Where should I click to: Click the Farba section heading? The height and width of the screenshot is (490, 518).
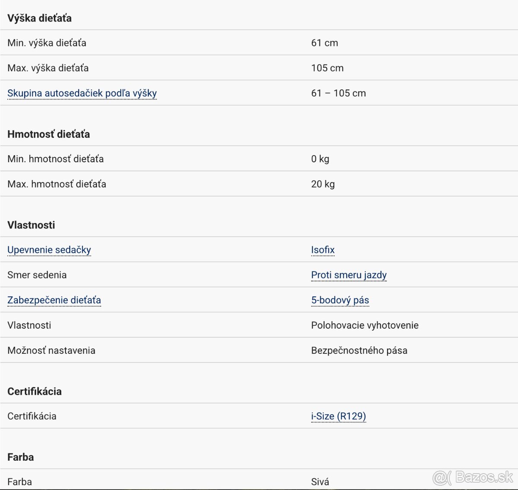(x=21, y=457)
